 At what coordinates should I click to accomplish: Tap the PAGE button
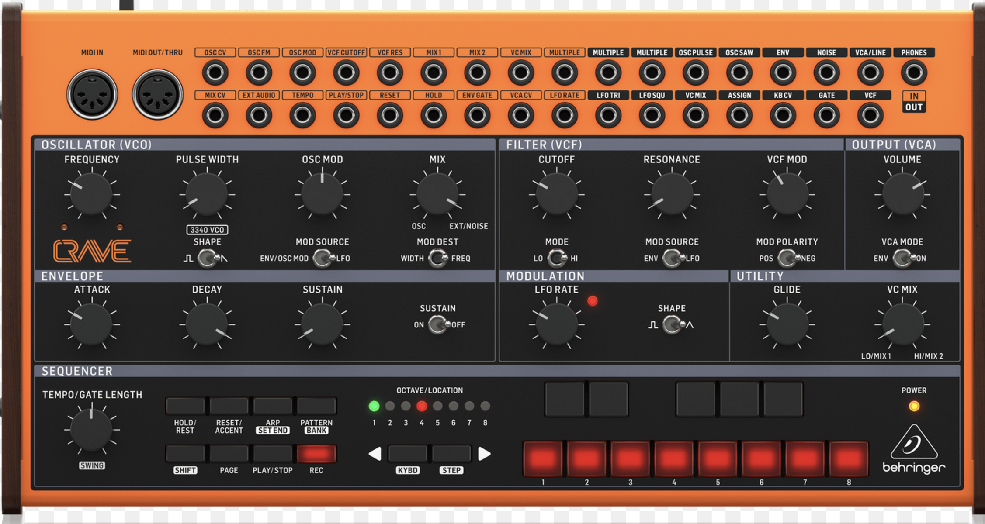point(229,454)
